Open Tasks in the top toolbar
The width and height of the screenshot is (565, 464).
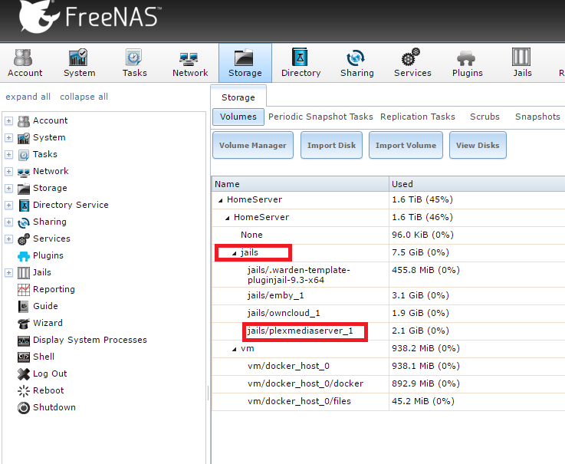coord(134,63)
